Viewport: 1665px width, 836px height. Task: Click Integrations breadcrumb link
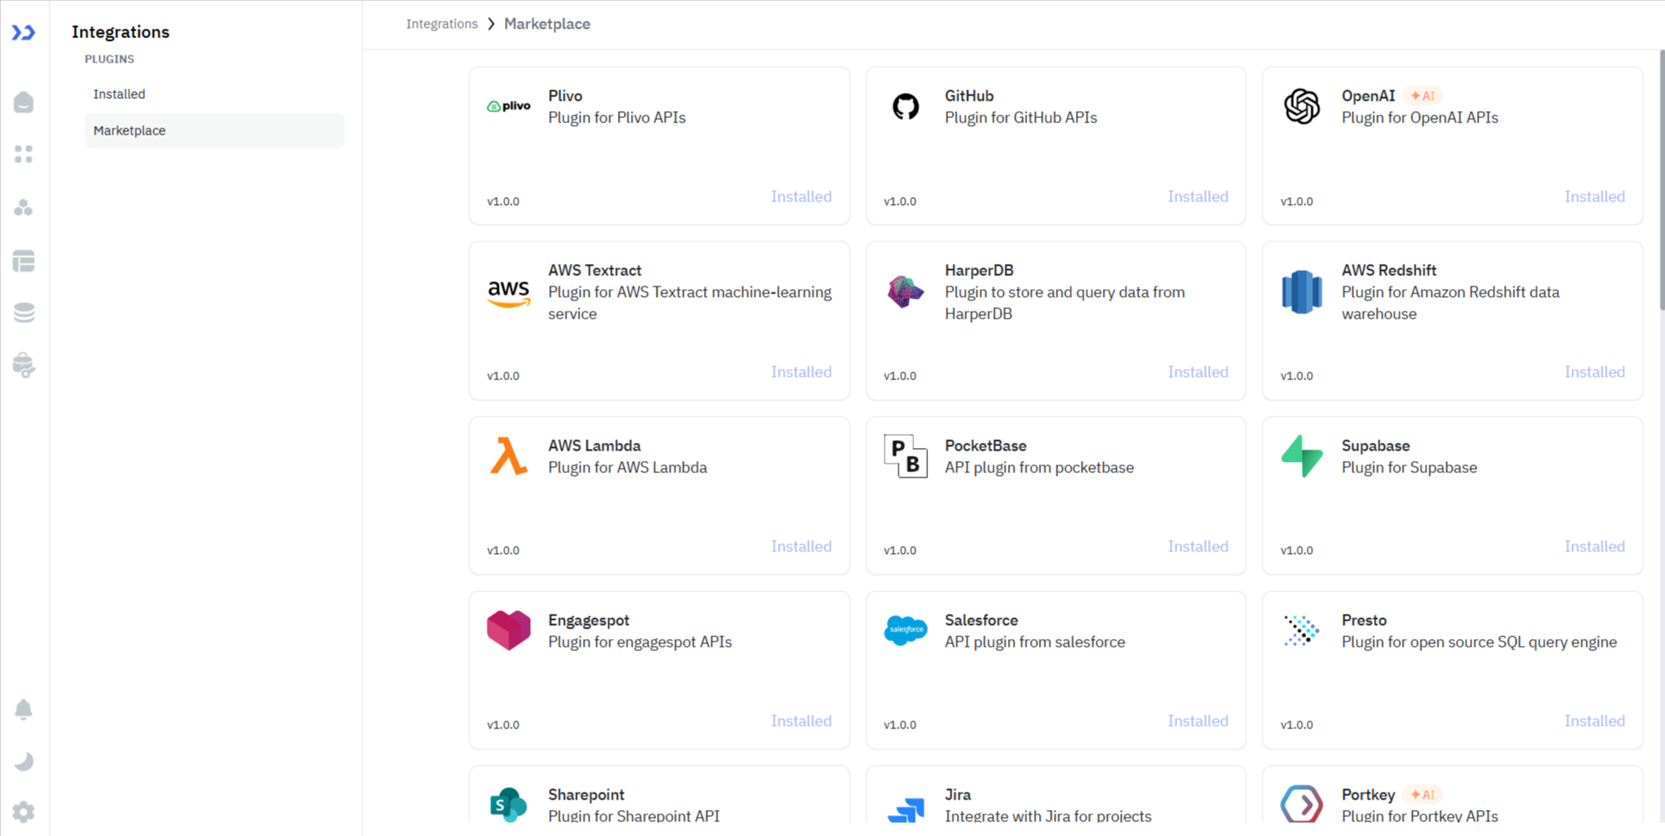pos(441,23)
